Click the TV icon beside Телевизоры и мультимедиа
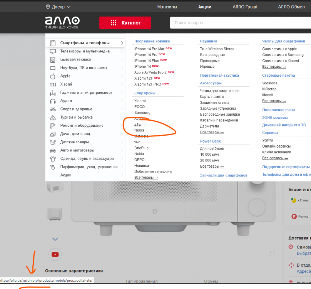This screenshot has width=311, height=289. tap(53, 51)
